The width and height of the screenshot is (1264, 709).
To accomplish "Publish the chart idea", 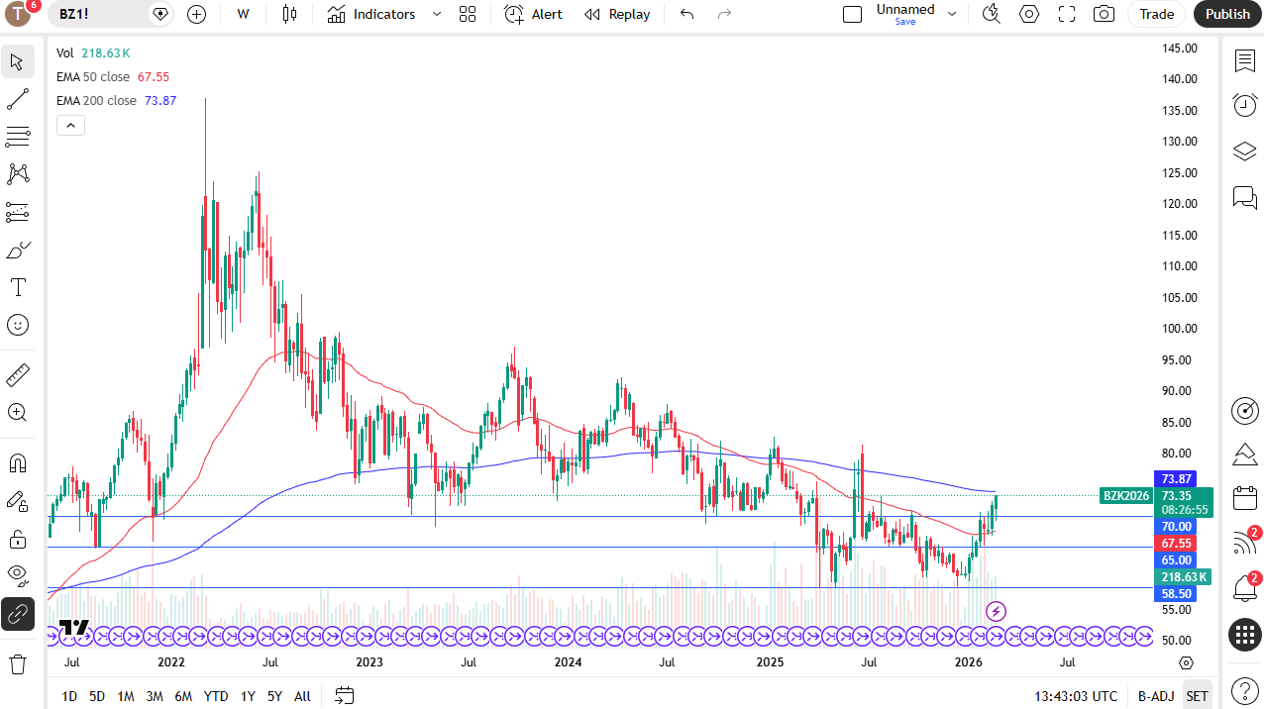I will click(x=1227, y=14).
